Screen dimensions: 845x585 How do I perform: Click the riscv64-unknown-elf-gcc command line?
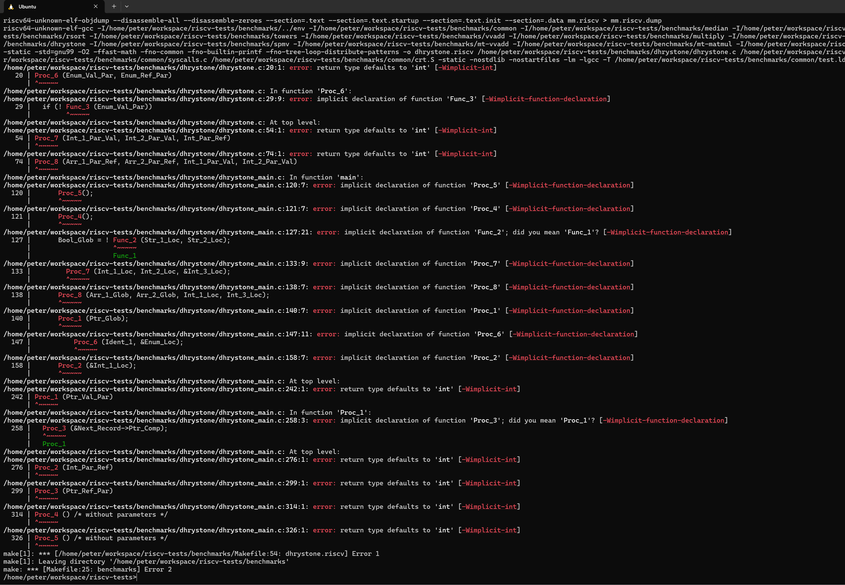[x=424, y=28]
